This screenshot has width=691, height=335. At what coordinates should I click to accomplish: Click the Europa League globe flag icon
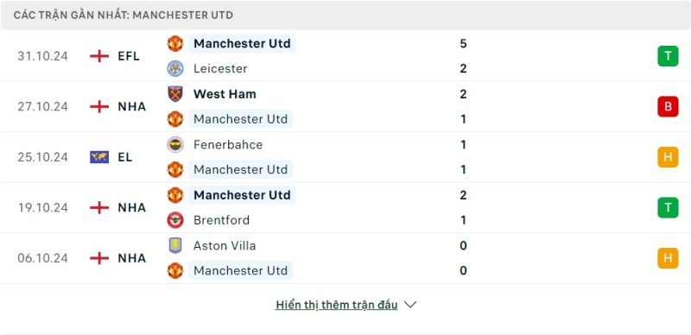point(99,157)
